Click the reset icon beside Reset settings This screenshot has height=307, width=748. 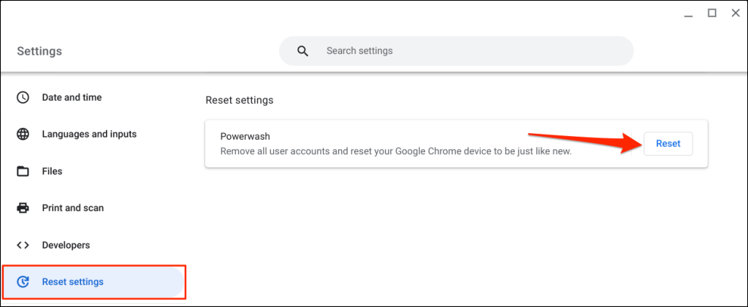tap(23, 282)
